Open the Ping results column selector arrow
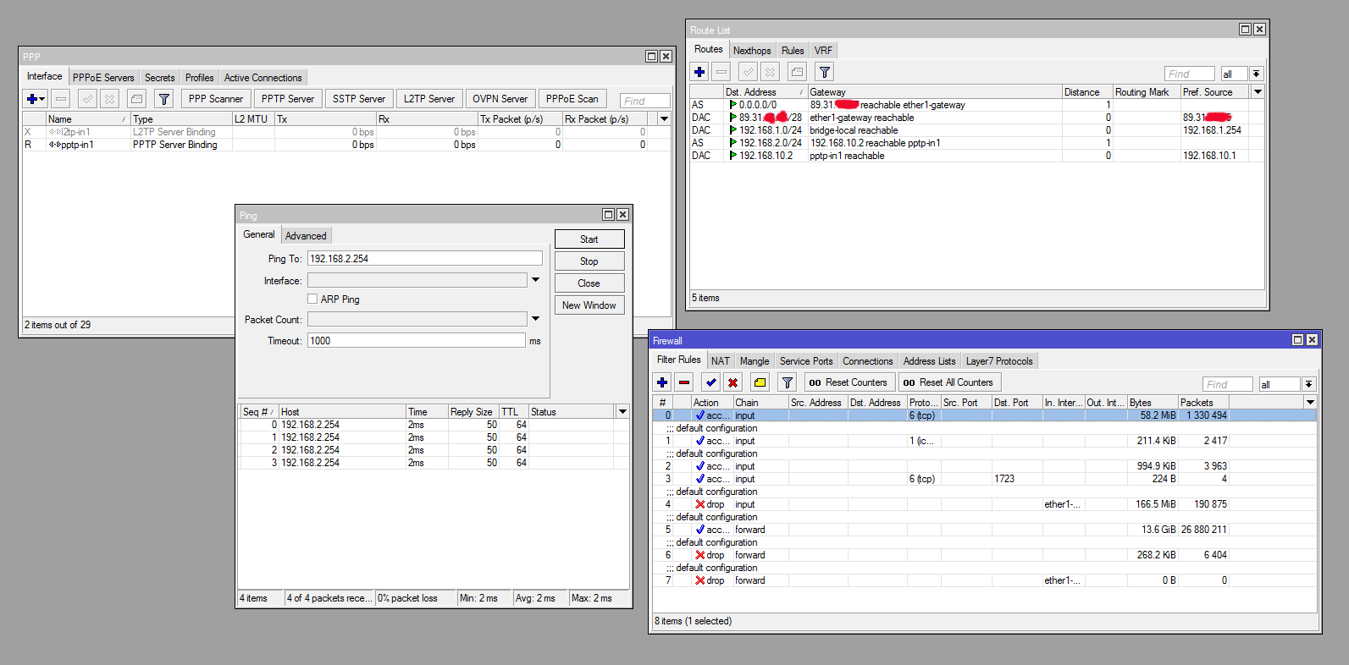This screenshot has height=665, width=1349. click(622, 412)
